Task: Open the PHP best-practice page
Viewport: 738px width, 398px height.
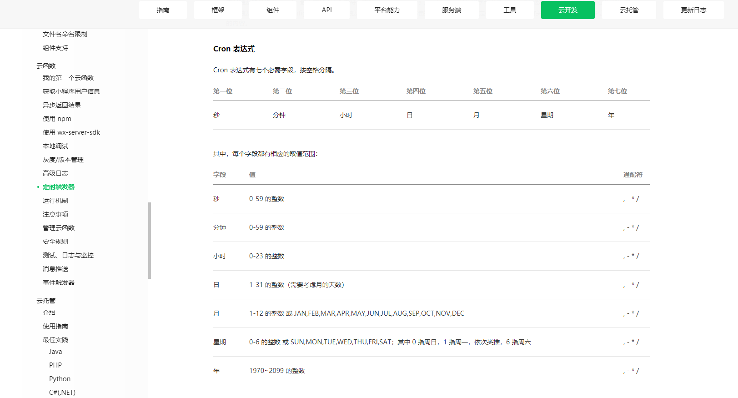Action: click(55, 365)
